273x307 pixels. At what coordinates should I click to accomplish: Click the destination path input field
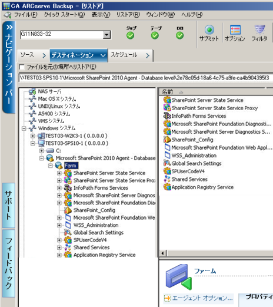point(145,78)
